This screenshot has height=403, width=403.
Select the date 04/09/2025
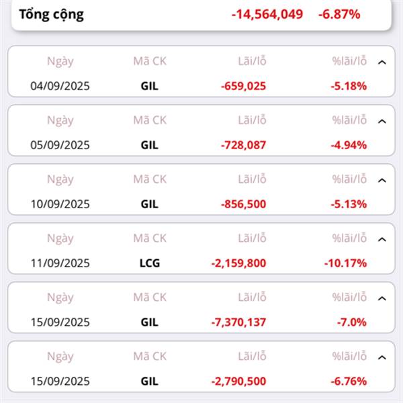coord(60,85)
